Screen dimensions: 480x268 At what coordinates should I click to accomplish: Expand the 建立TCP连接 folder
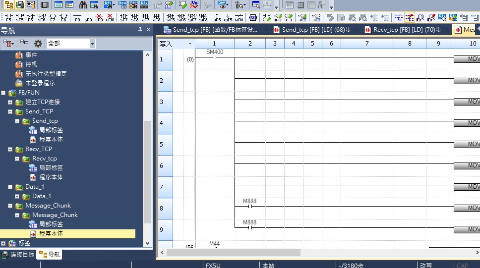(10, 102)
